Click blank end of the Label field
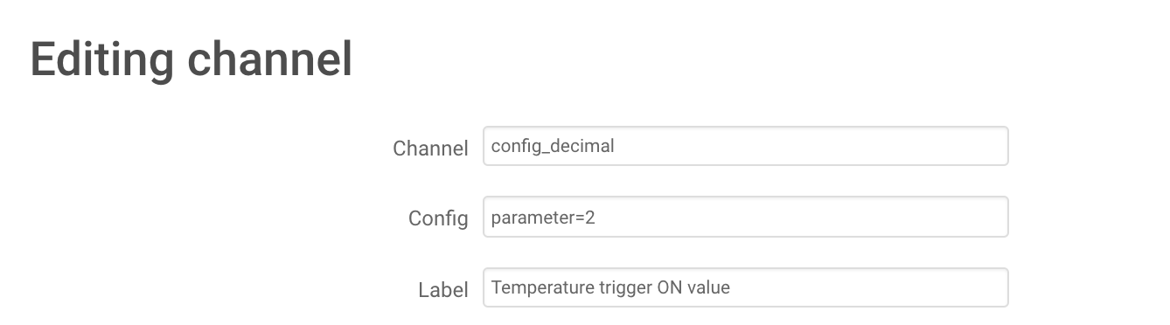Screen dimensions: 1170x325 point(867,287)
